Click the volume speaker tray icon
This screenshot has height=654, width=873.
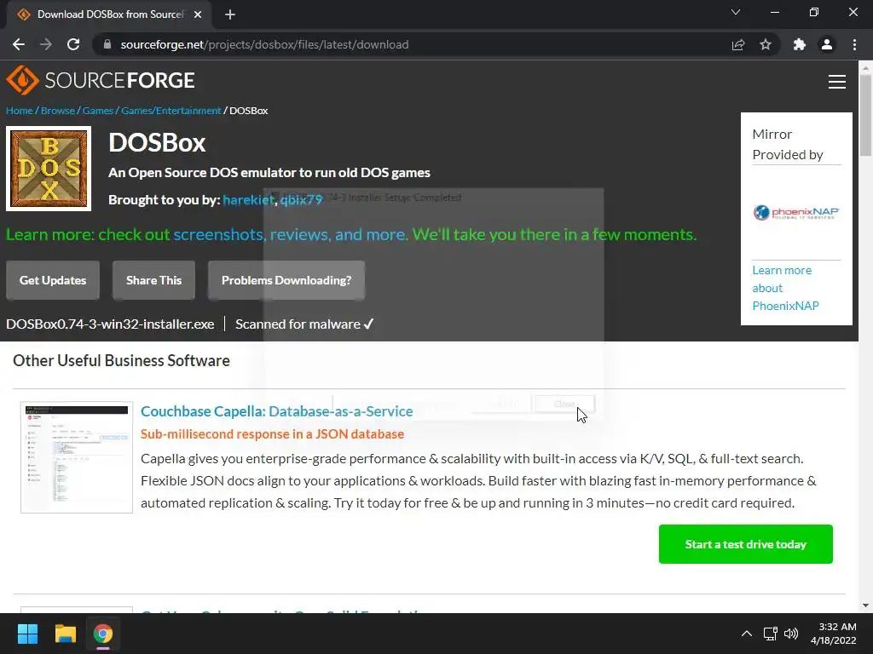click(791, 634)
